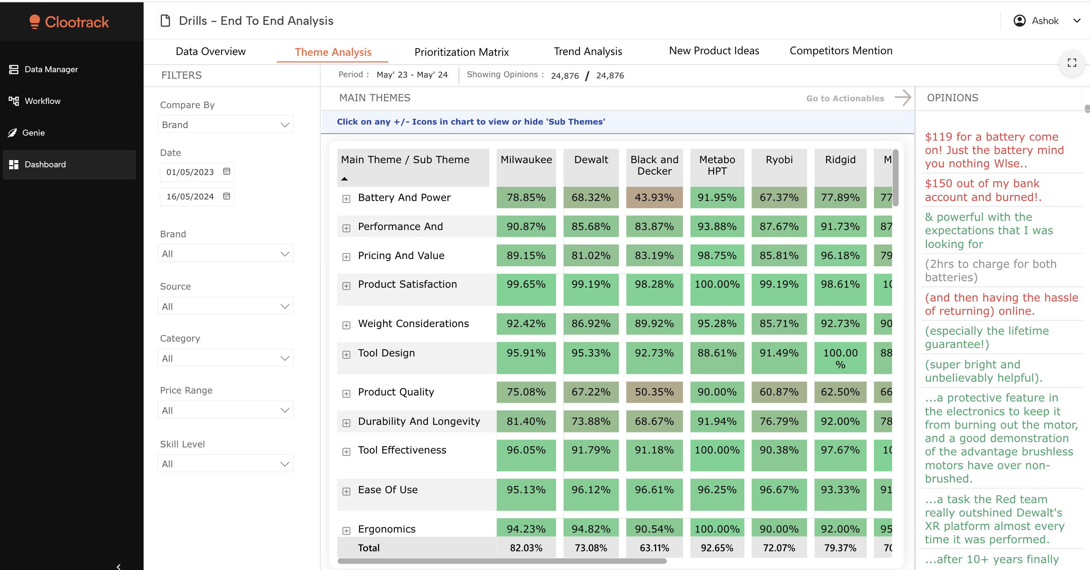Open the Data Manager sidebar icon

tap(13, 69)
